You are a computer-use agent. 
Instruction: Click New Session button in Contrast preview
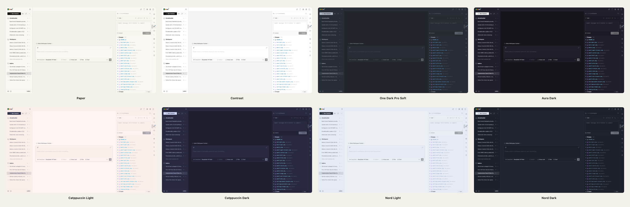[170, 14]
